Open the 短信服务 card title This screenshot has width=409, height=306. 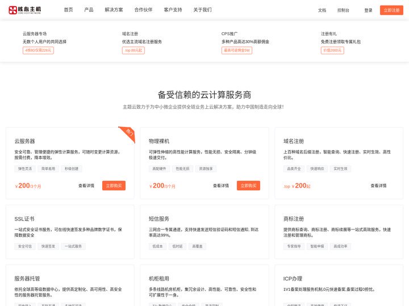[159, 219]
